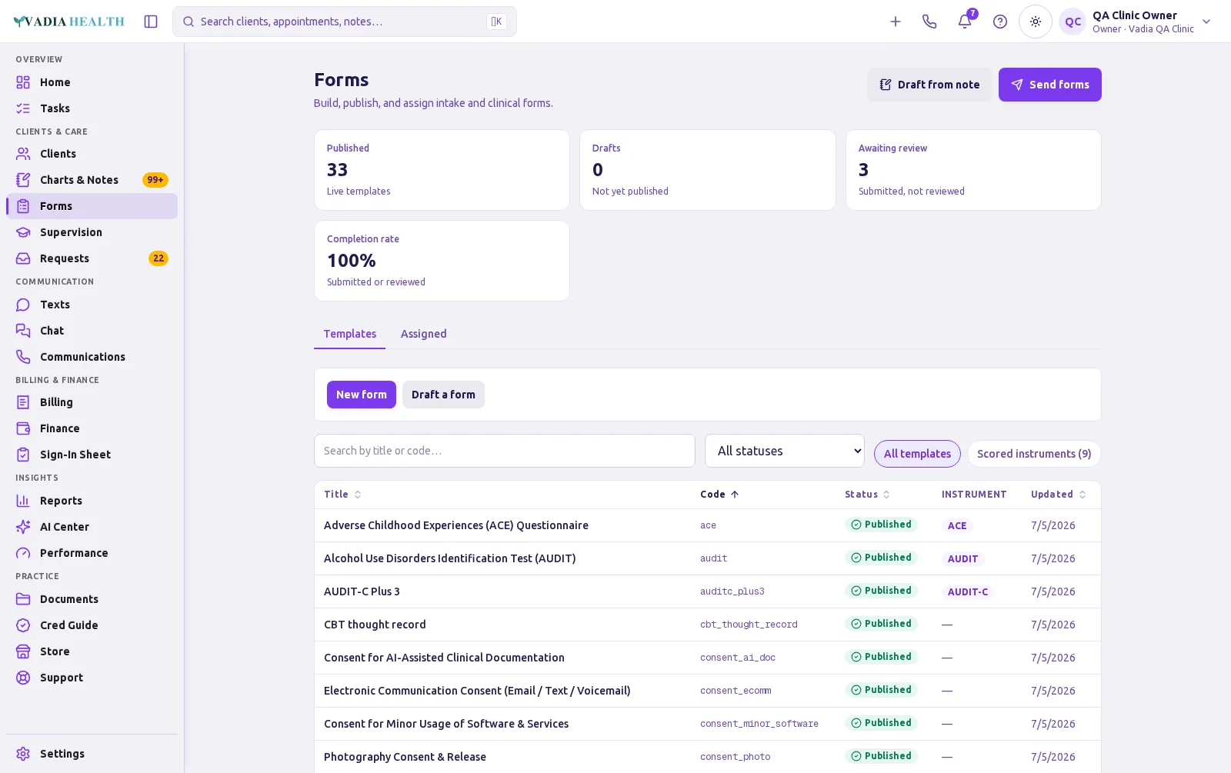Select the Templates tab
Viewport: 1231px width, 773px height.
[350, 334]
